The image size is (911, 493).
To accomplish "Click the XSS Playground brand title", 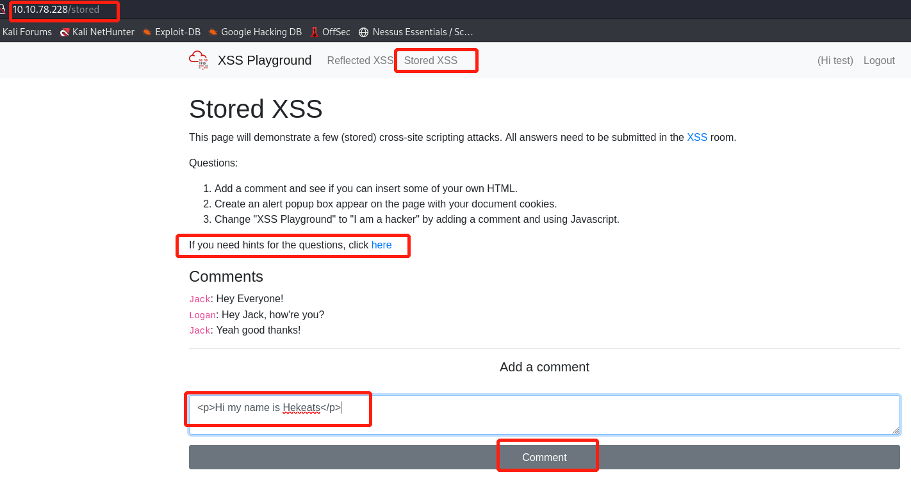I will click(x=265, y=60).
